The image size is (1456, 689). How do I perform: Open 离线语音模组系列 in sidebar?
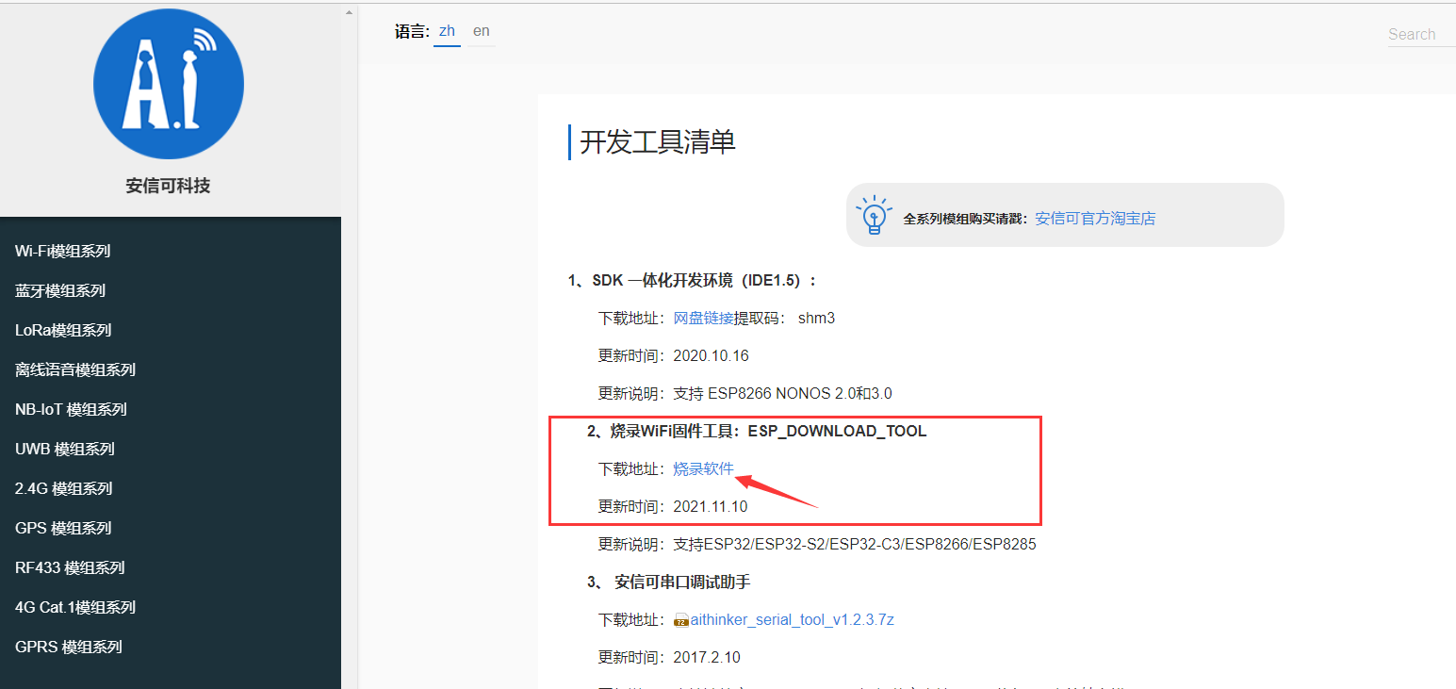[x=75, y=370]
